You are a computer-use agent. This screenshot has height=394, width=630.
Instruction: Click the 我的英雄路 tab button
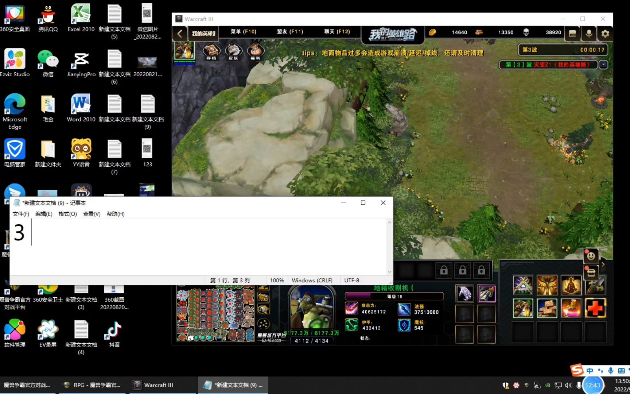(x=203, y=34)
